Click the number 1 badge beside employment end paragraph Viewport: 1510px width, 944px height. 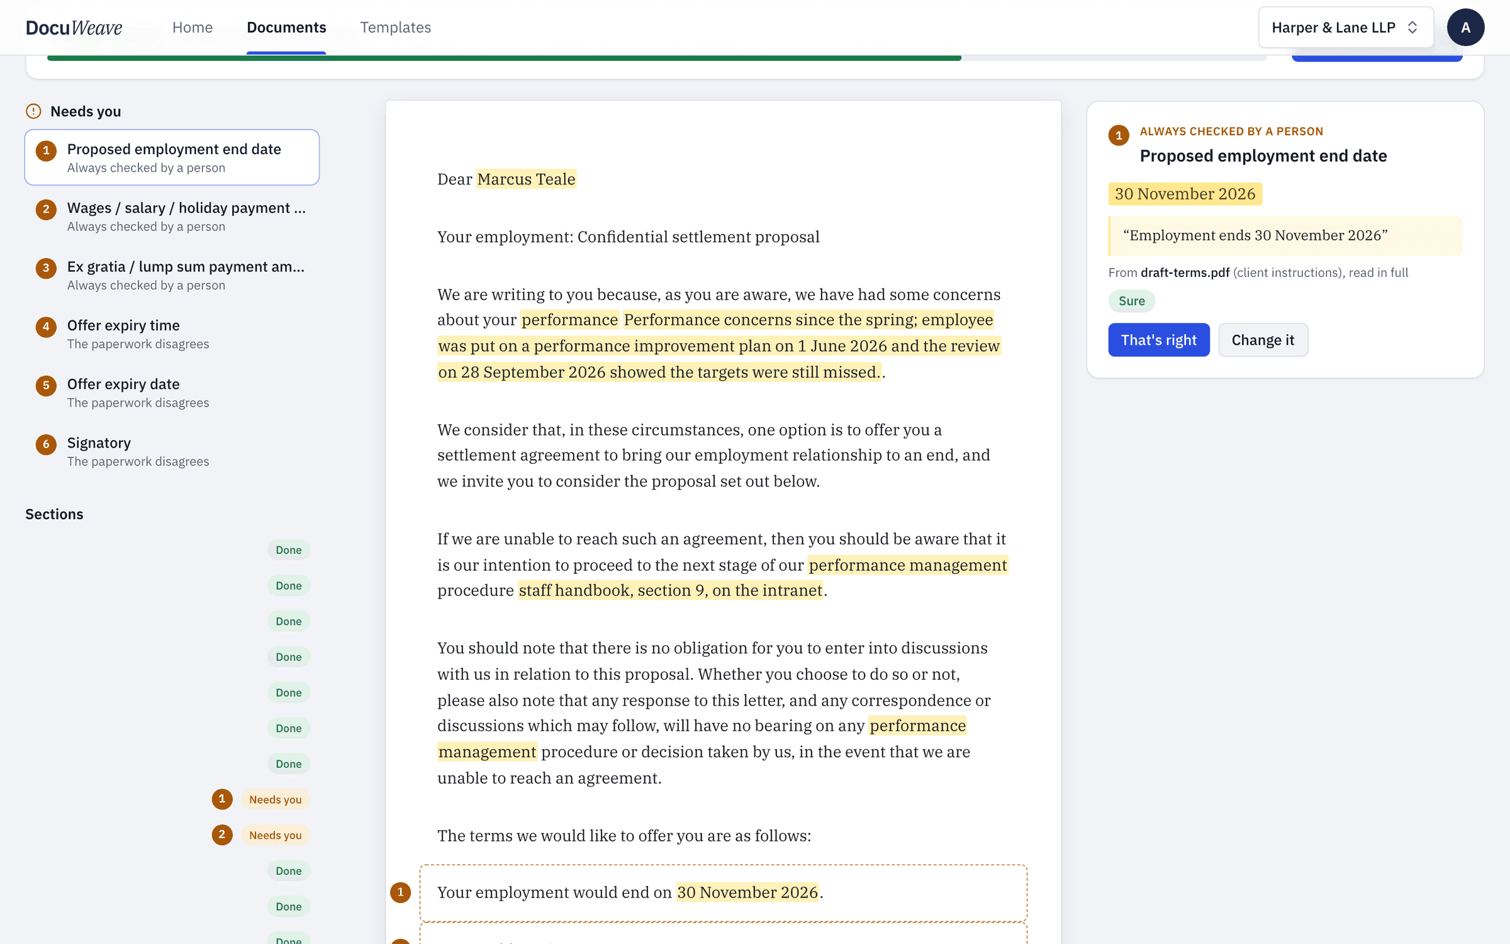click(x=400, y=892)
